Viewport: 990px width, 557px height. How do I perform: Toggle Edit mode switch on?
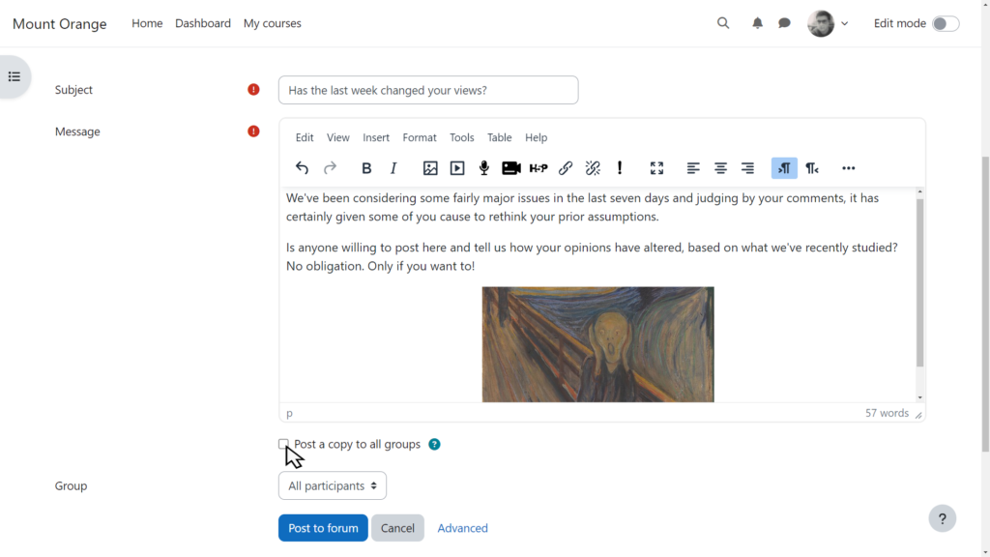click(x=945, y=23)
